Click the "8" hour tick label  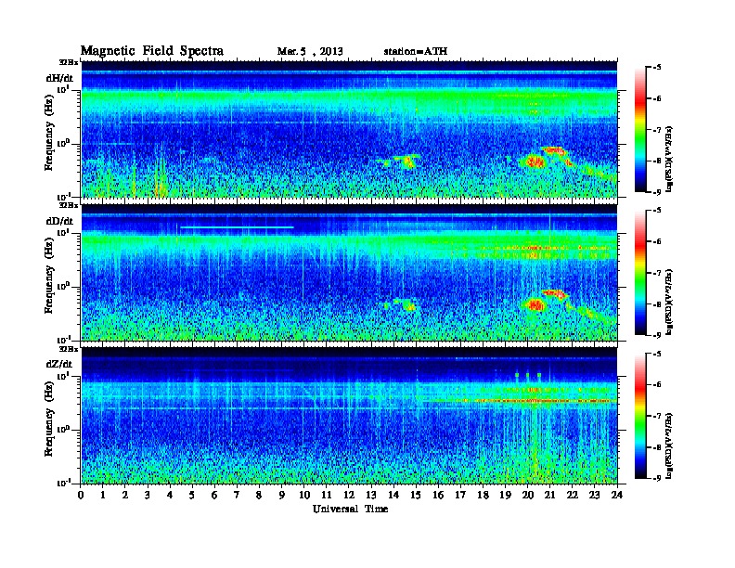pyautogui.click(x=259, y=495)
